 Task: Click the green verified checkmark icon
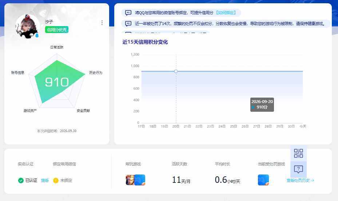(21, 180)
